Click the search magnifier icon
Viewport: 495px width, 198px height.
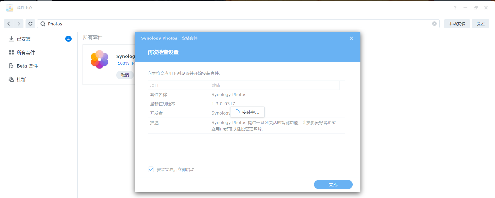click(43, 24)
